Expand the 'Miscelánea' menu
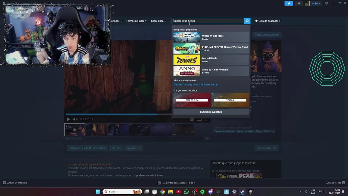This screenshot has height=196, width=348. 159,21
